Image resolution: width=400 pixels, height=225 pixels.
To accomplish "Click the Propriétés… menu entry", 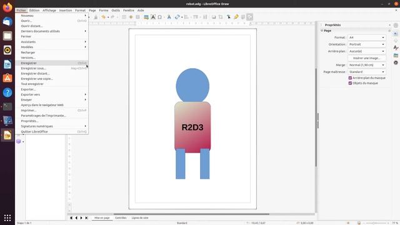I will point(52,121).
